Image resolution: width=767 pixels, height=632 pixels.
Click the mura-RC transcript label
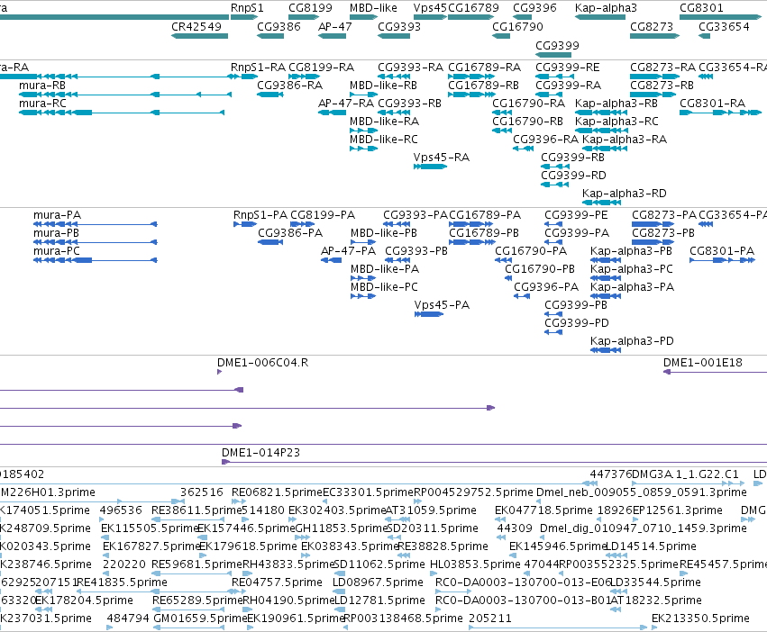42,104
